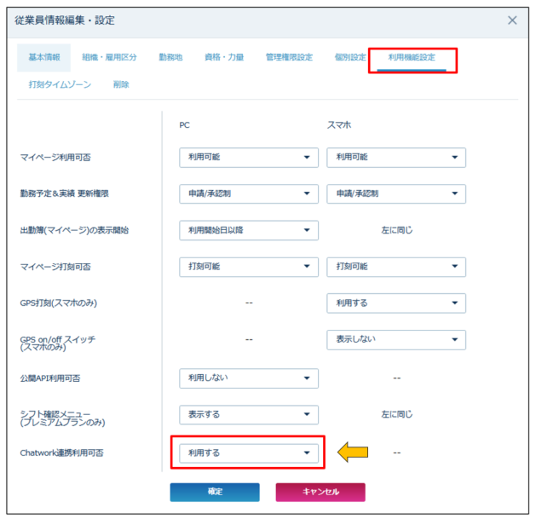Screen dimensions: 536x519
Task: Select the 勤務地 tab
Action: 170,57
